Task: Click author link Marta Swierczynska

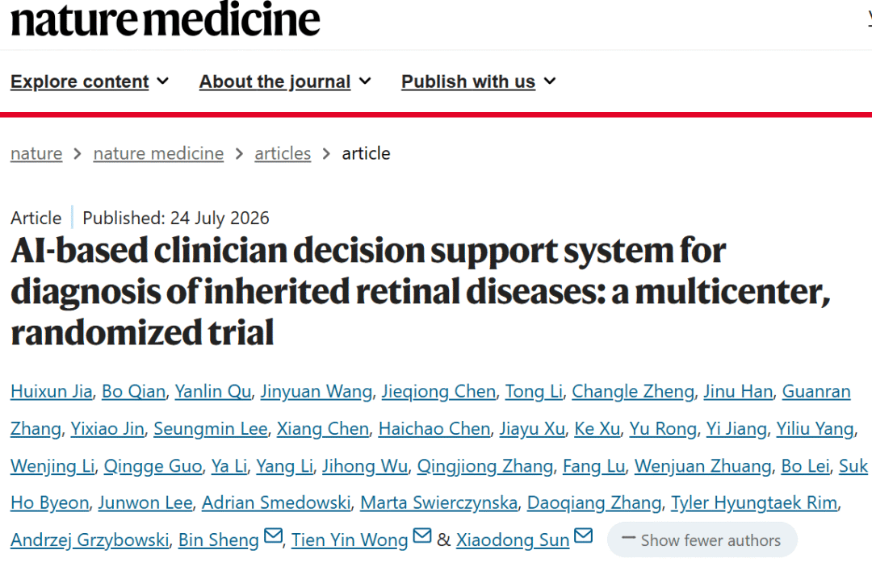Action: [x=438, y=502]
